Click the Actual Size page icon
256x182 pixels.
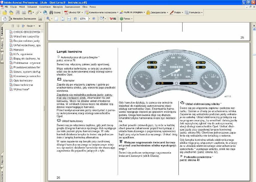56,19
